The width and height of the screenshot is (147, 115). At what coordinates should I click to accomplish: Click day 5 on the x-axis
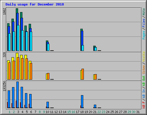click(x=27, y=112)
